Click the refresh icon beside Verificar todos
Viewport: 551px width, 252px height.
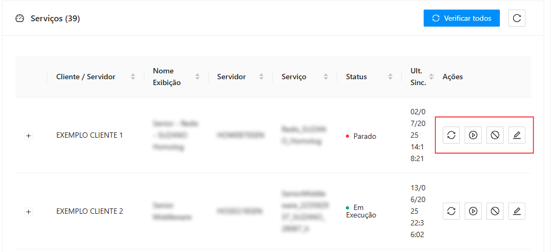point(517,18)
